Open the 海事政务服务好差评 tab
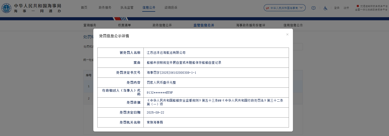Viewport: 389px width, 136px height. coord(251,25)
